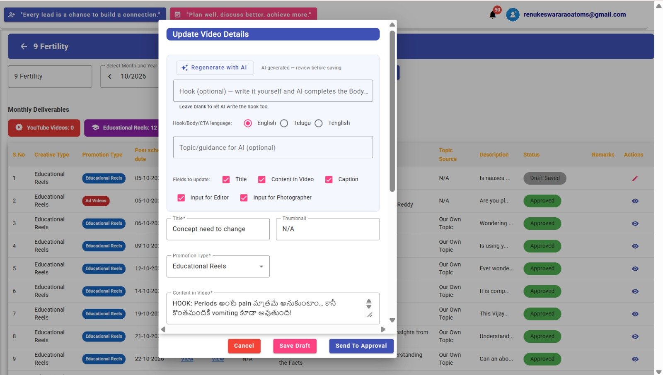Screen dimensions: 663x375
Task: Step Content in Video field spinner up
Action: (369, 301)
